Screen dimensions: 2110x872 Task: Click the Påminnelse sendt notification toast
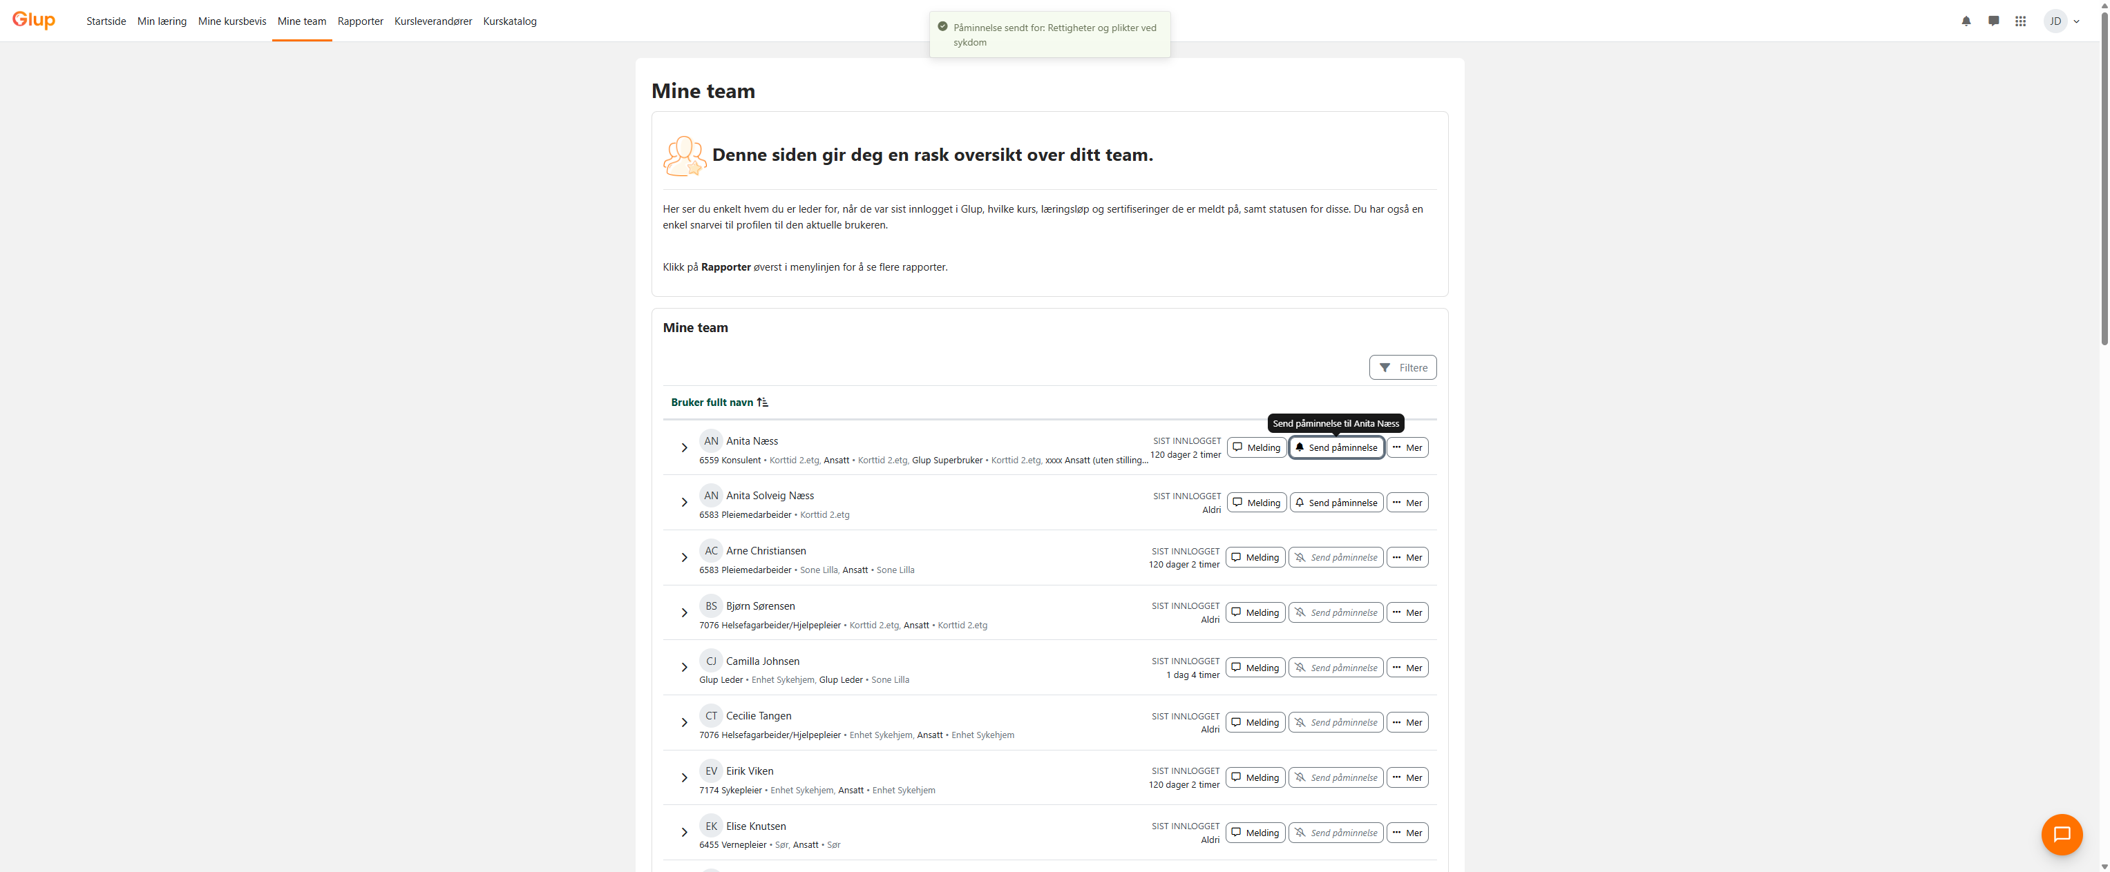pyautogui.click(x=1049, y=35)
